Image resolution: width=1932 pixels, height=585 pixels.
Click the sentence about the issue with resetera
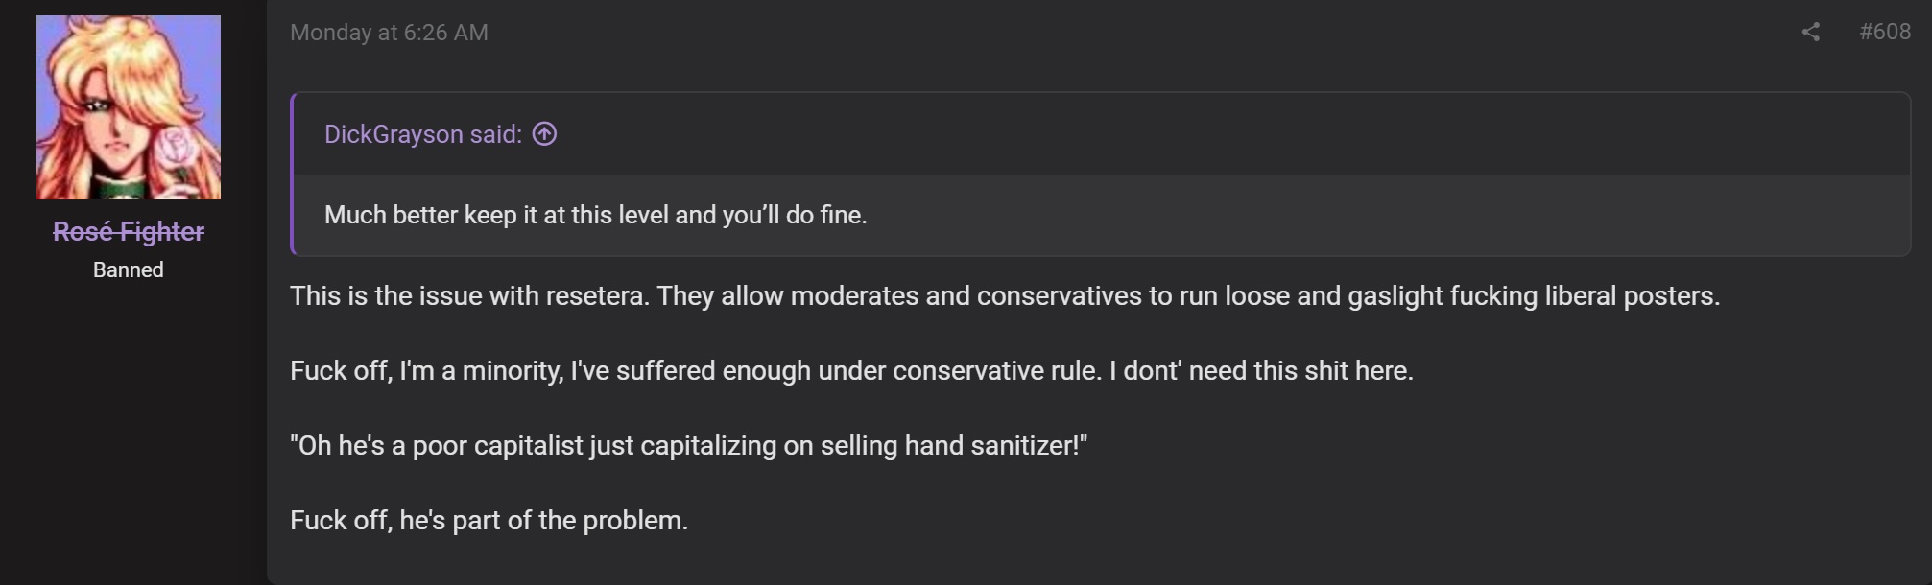[x=1005, y=295]
